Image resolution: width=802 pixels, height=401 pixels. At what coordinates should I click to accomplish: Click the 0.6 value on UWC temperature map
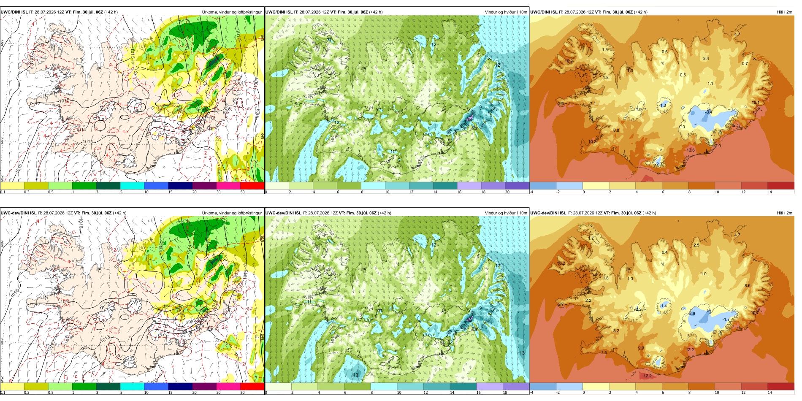point(665,52)
